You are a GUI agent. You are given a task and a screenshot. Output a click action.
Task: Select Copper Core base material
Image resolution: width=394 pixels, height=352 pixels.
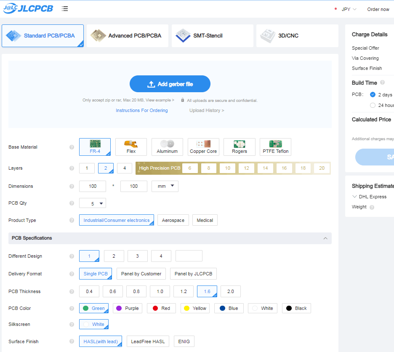tap(203, 147)
